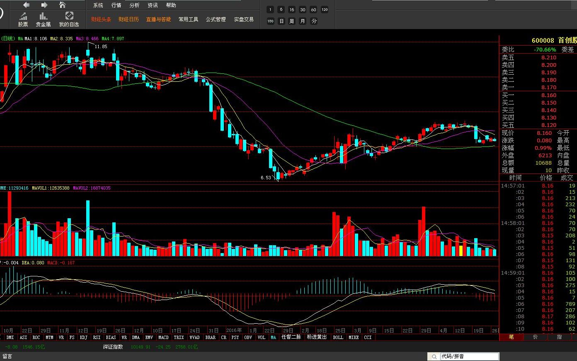Open 公式管理 formula manager
This screenshot has height=361, width=577.
tap(216, 20)
